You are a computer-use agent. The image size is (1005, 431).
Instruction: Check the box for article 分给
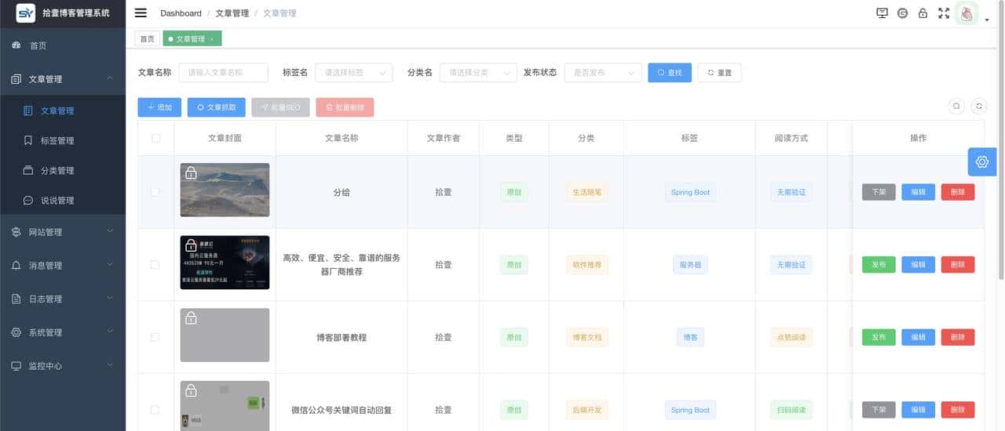[155, 192]
